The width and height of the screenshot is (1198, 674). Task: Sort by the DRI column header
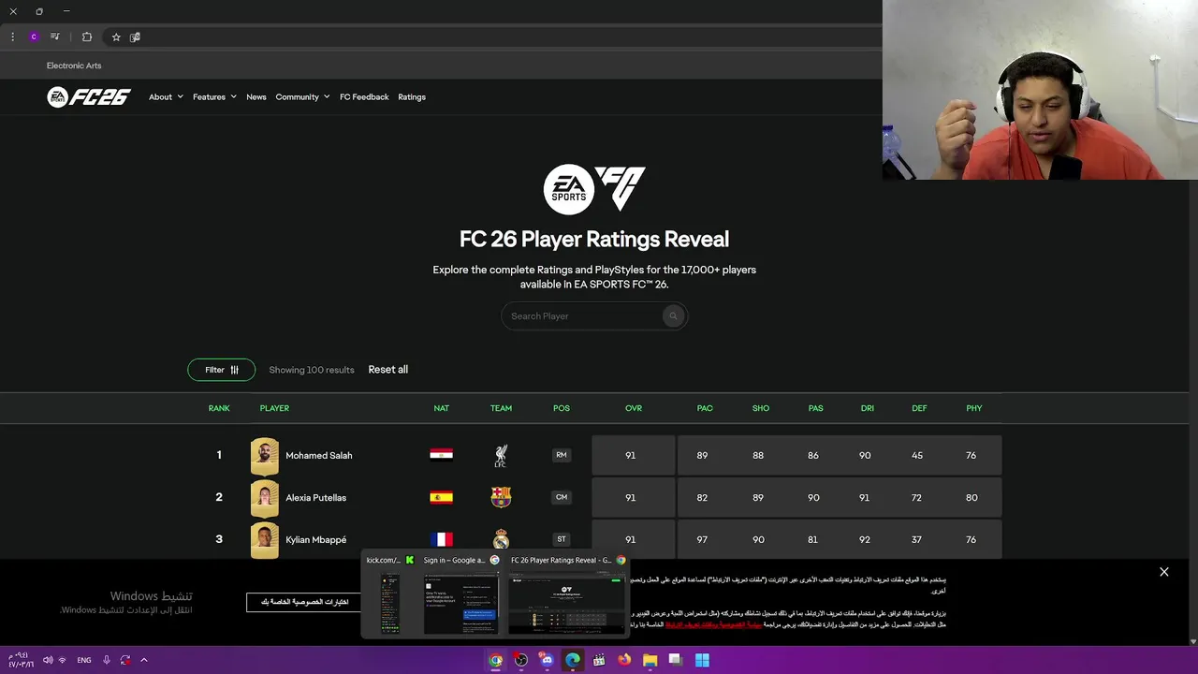click(x=868, y=408)
